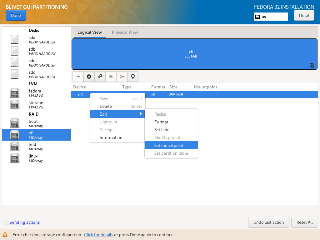Screen dimensions: 320x240
Task: Click the add new device plus icon
Action: click(x=78, y=77)
